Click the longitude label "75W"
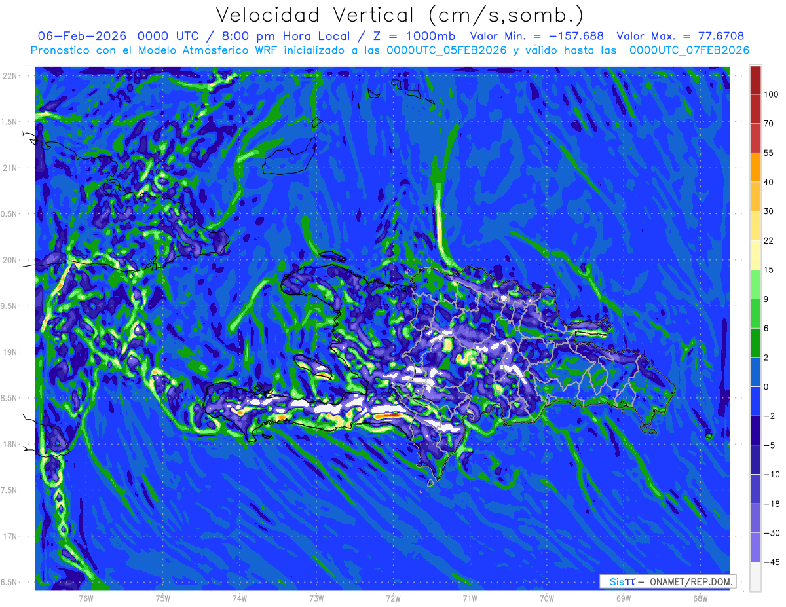 [163, 598]
